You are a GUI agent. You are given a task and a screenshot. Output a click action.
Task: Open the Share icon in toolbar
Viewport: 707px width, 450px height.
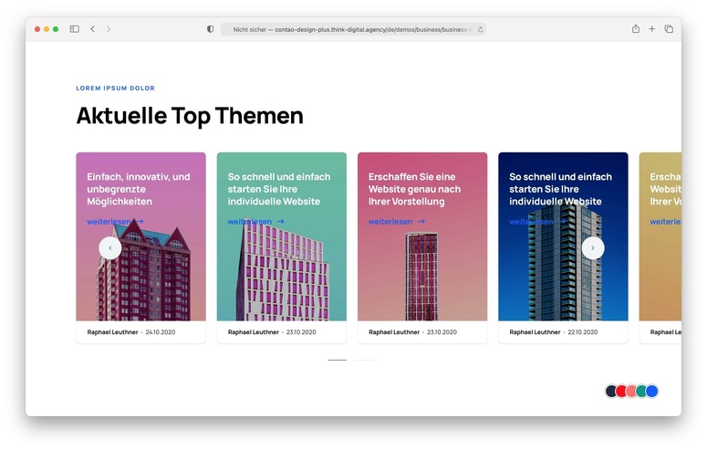(635, 29)
